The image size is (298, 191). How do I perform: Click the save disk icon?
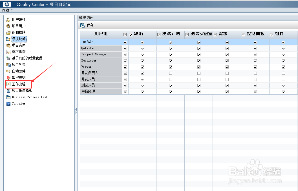point(82,25)
